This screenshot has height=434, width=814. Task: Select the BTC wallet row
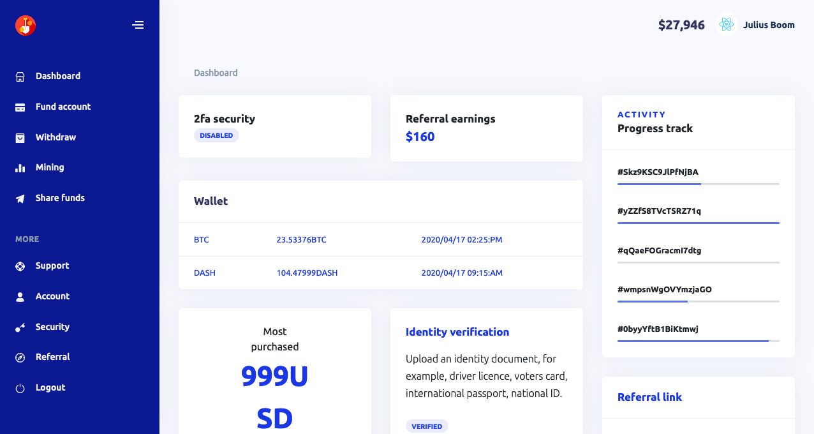tap(380, 240)
